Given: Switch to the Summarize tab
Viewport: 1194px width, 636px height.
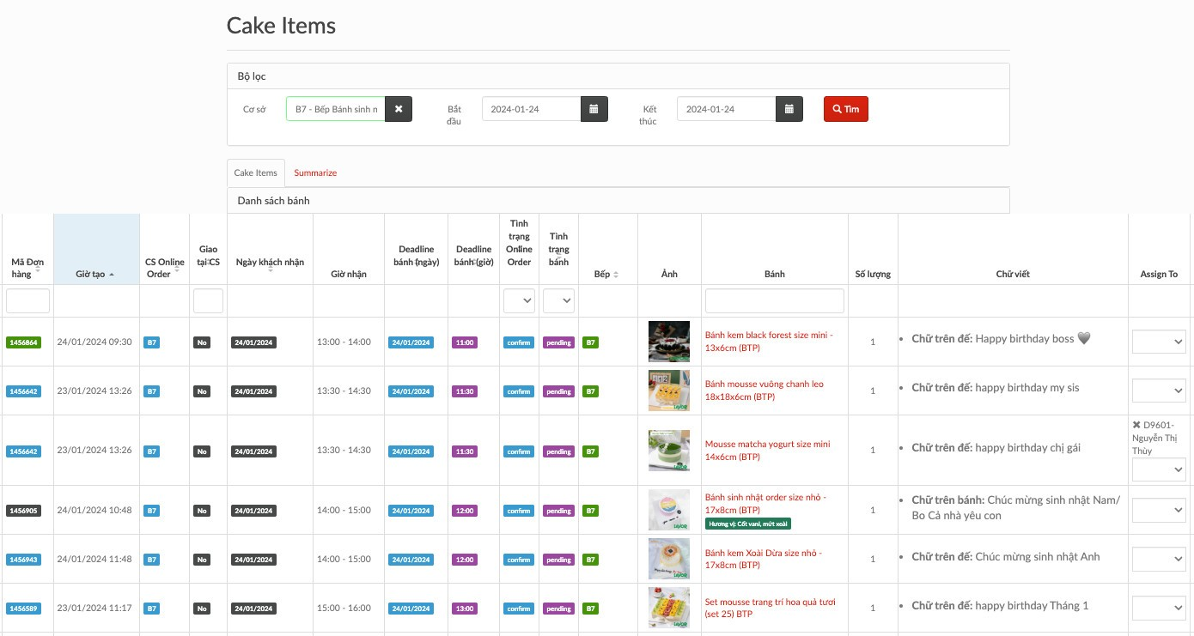Looking at the screenshot, I should pyautogui.click(x=315, y=173).
